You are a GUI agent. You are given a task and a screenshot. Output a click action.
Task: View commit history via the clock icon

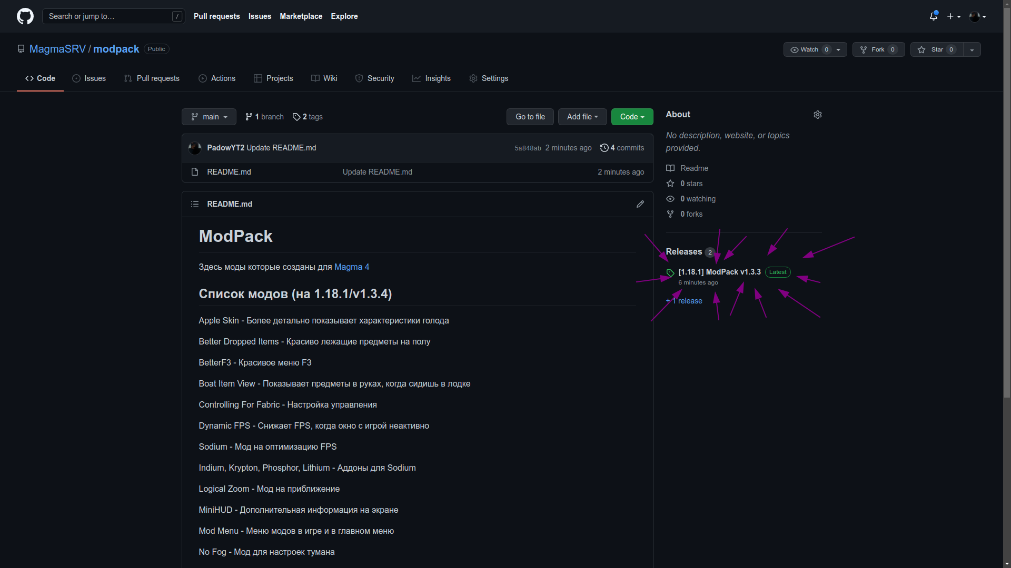604,148
